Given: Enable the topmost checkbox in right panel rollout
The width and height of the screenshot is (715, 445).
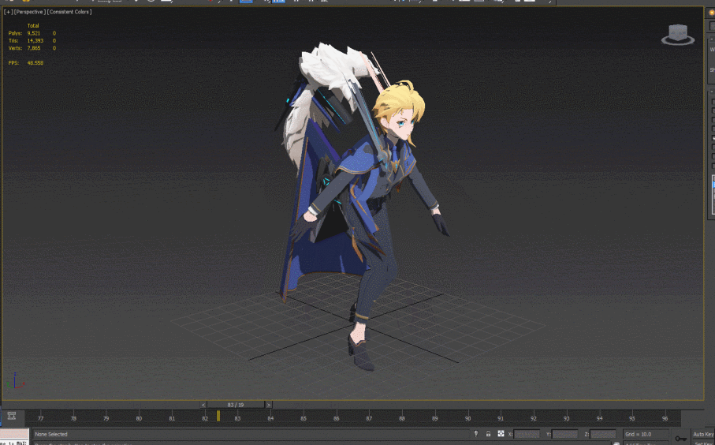Looking at the screenshot, I should [713, 101].
